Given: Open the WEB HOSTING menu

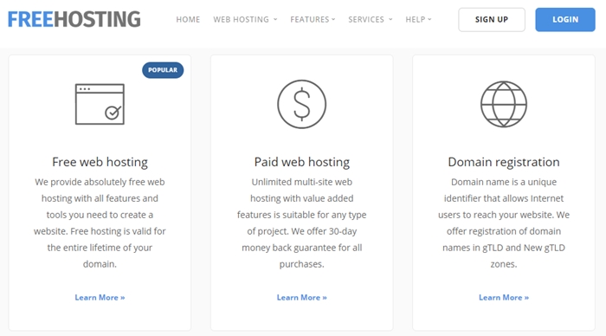Looking at the screenshot, I should point(245,19).
